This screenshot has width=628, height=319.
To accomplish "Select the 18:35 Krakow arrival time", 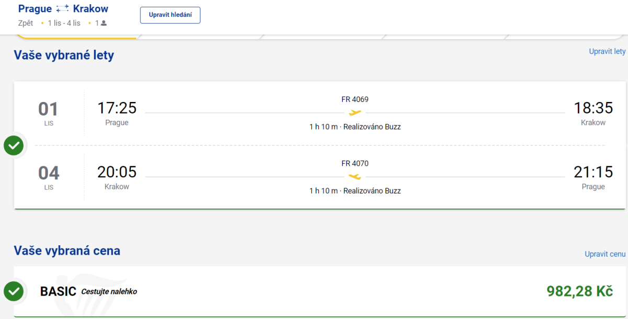I will 593,108.
